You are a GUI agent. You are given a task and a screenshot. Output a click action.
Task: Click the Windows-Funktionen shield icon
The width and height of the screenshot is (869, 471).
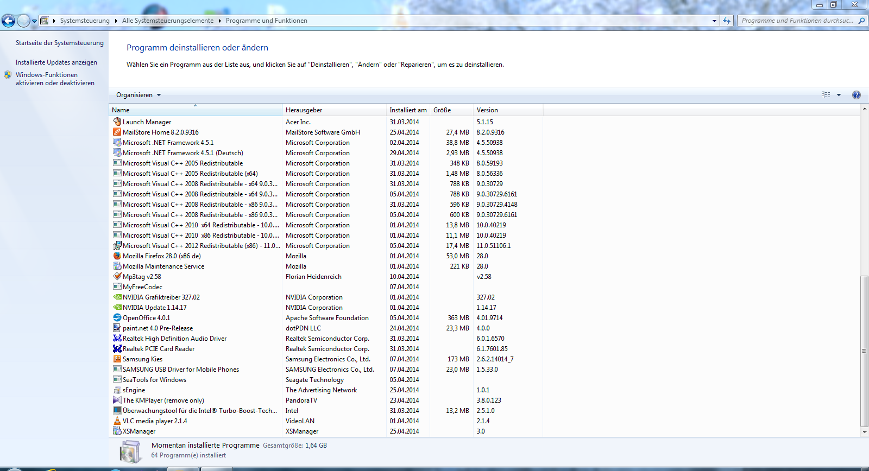[x=8, y=75]
